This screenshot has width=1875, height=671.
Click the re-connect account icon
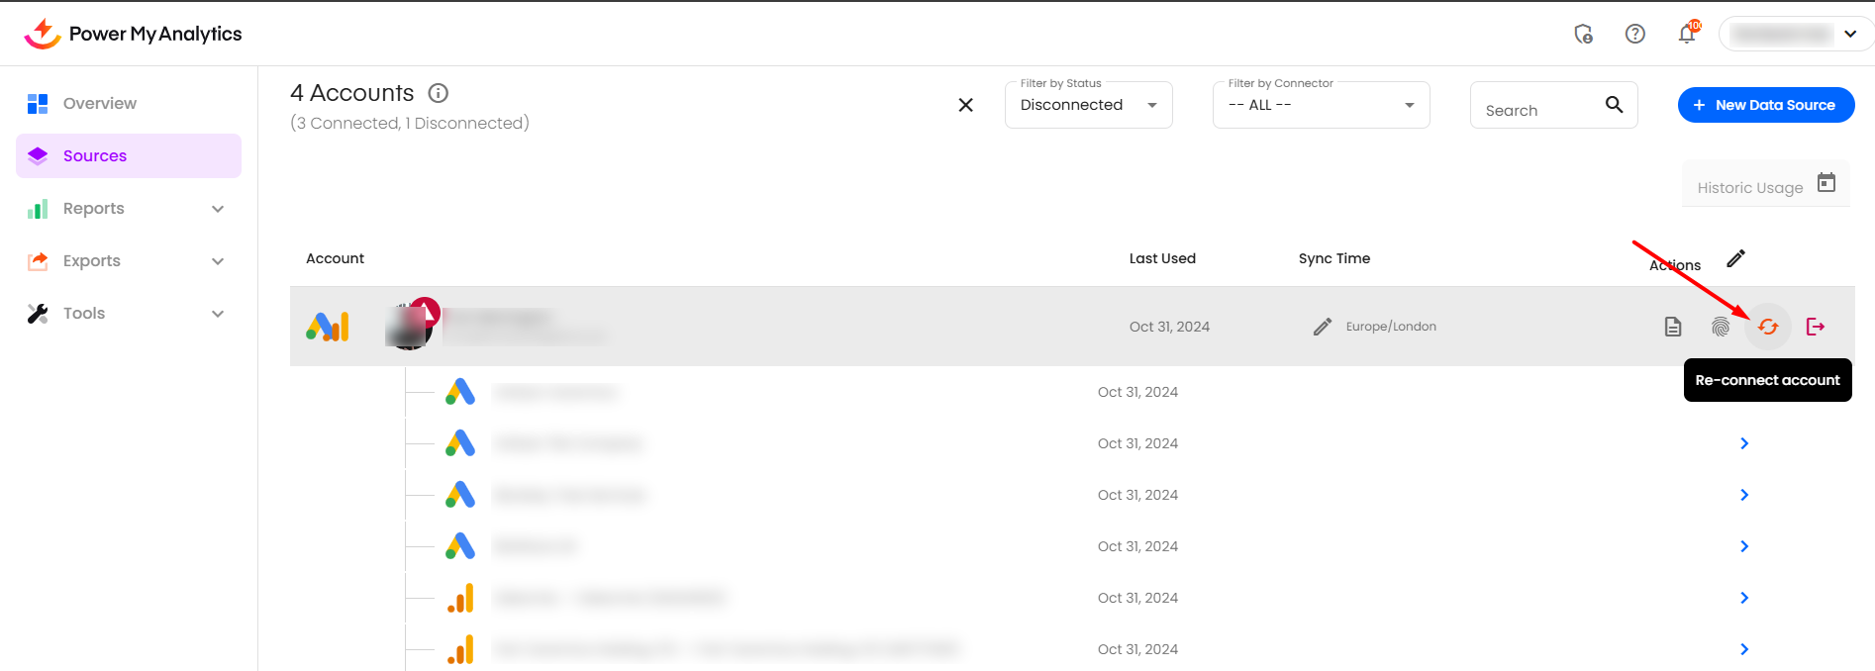[1767, 327]
